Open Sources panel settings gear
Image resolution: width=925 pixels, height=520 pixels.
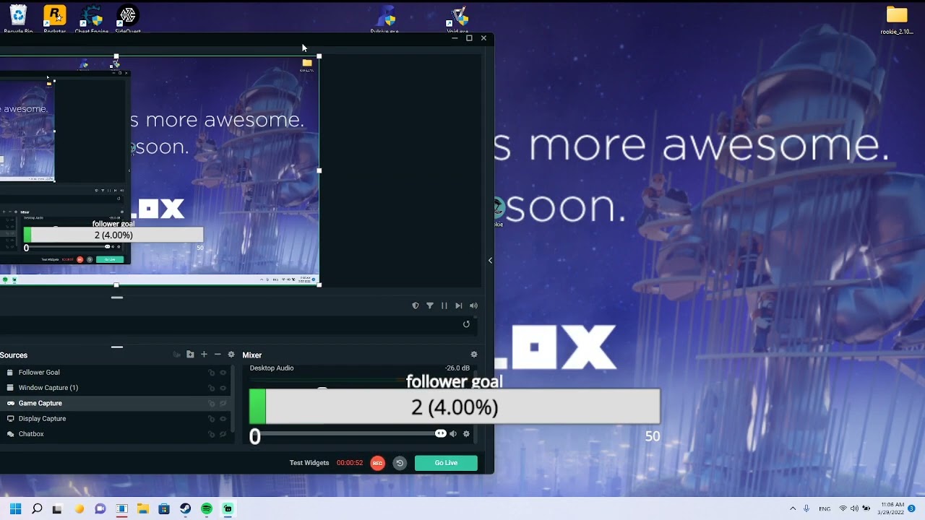point(231,355)
